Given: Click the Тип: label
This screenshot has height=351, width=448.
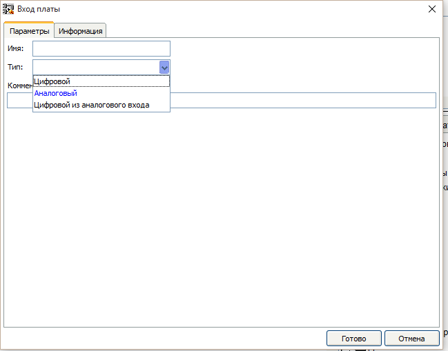Looking at the screenshot, I should click(15, 67).
